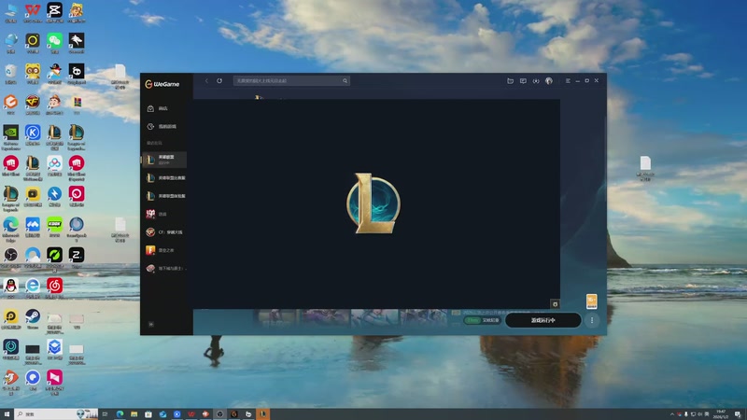The height and width of the screenshot is (420, 747).
Task: Switch to League of Legends taskbar item
Action: point(262,414)
